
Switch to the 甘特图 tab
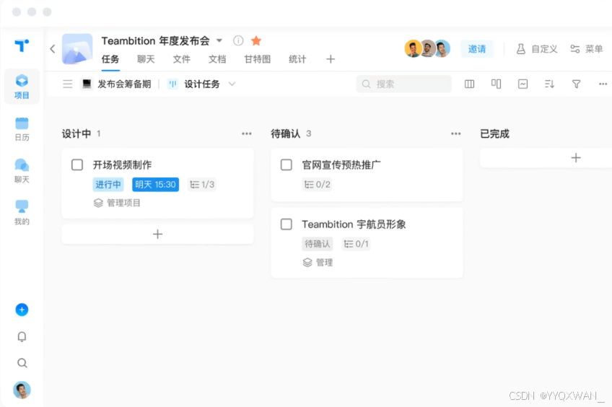[257, 59]
